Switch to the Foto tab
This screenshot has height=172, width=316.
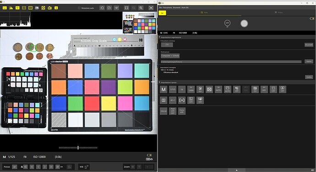(x=204, y=12)
